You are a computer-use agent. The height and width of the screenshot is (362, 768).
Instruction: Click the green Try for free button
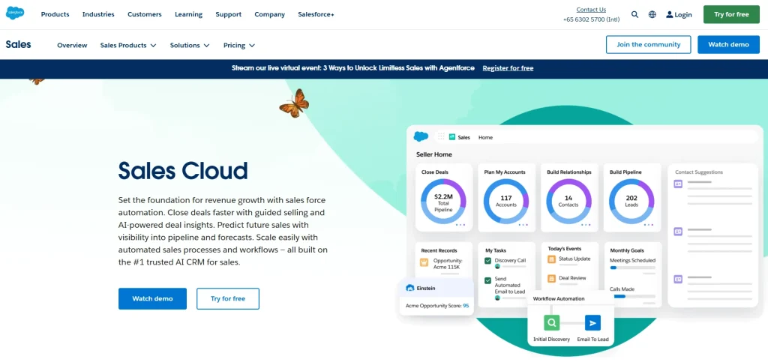point(731,14)
